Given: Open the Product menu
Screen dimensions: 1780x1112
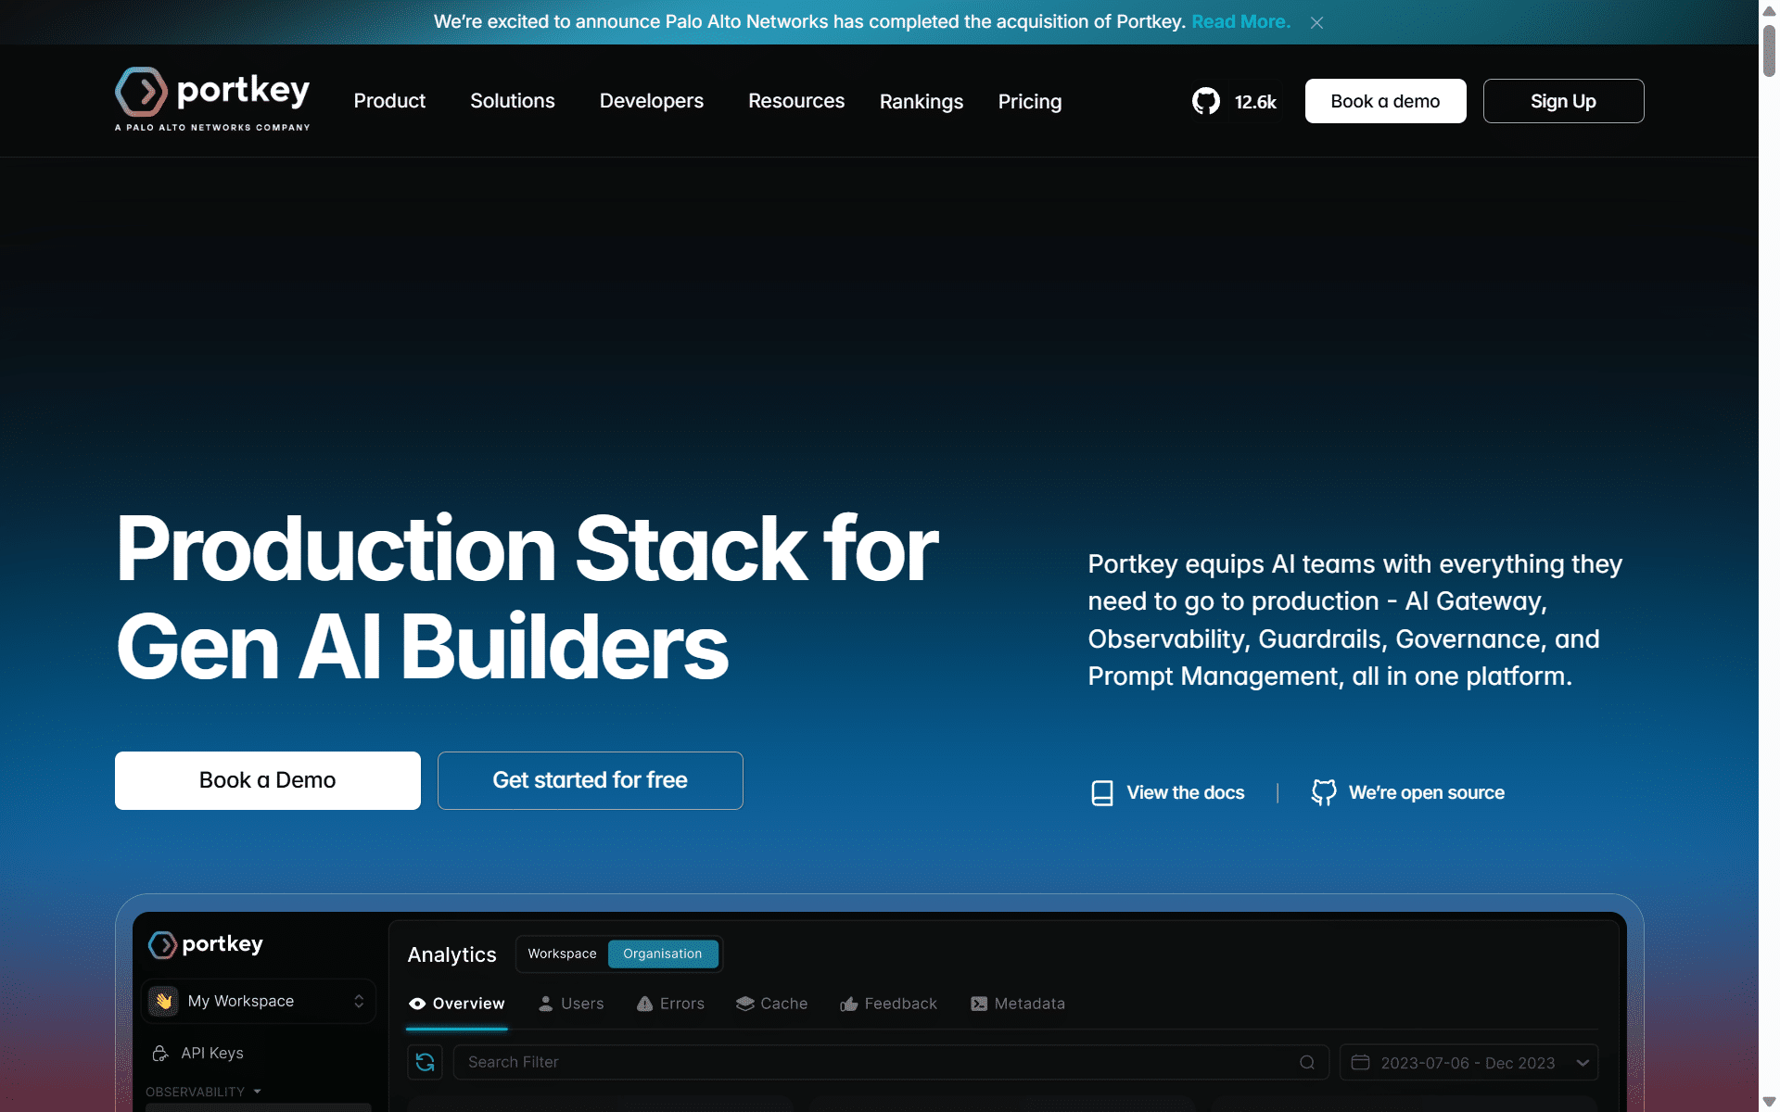Looking at the screenshot, I should [x=389, y=101].
